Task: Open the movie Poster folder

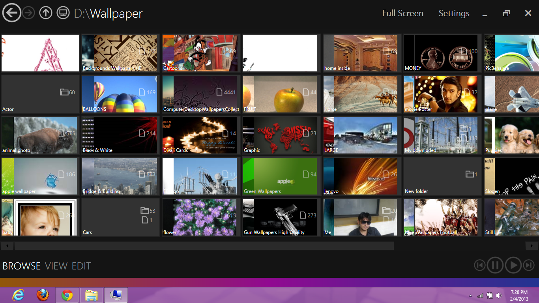Action: click(442, 94)
